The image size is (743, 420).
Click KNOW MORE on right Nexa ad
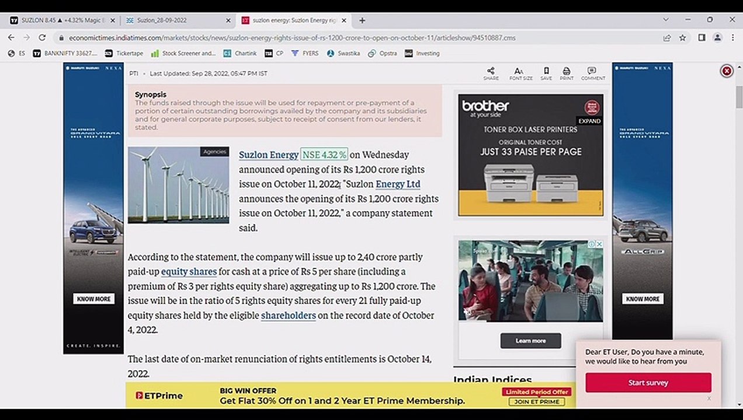[643, 299]
